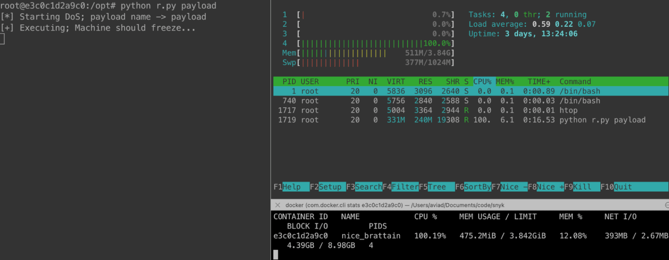Viewport: 669px width, 260px height.
Task: Click the Executing; Machine should freeze line
Action: 98,28
